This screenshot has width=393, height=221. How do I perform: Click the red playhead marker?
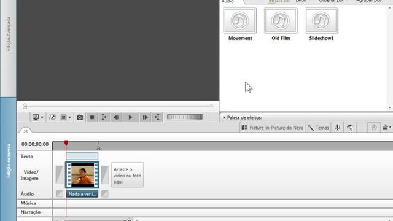66,143
